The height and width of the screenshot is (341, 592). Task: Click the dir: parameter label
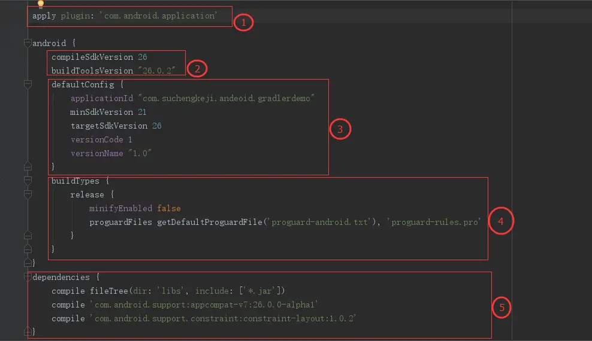tap(142, 291)
